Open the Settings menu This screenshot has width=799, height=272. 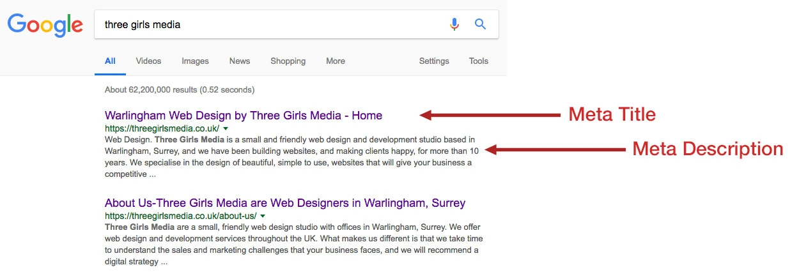click(x=434, y=61)
